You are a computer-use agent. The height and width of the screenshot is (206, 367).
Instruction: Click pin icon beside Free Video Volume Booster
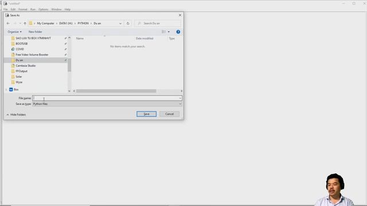[x=65, y=55]
